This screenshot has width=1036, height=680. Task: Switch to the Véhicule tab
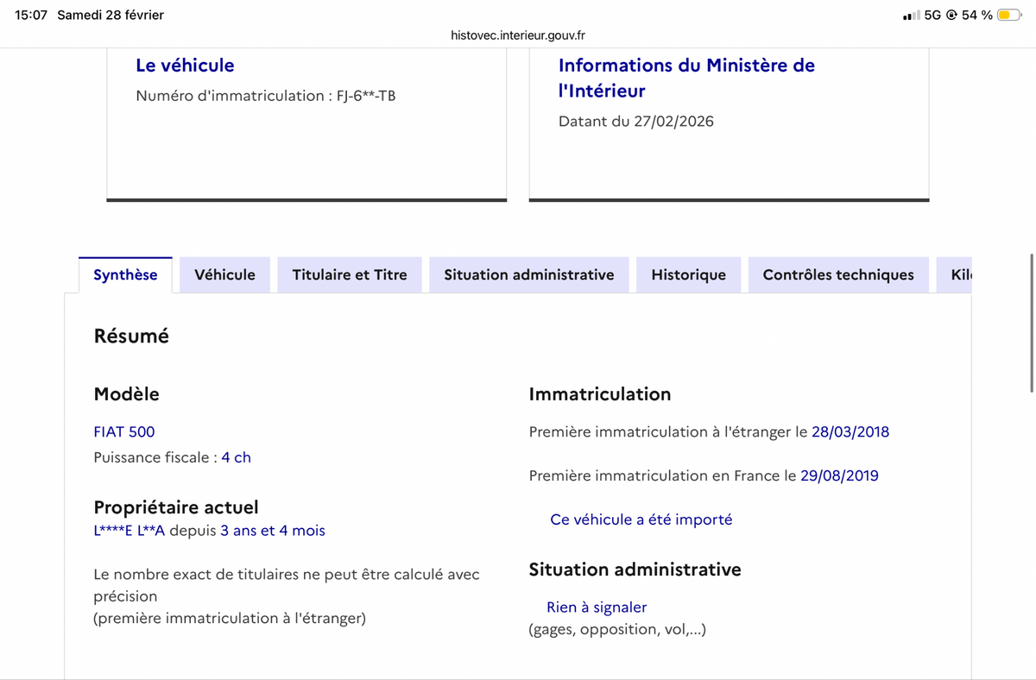click(224, 275)
